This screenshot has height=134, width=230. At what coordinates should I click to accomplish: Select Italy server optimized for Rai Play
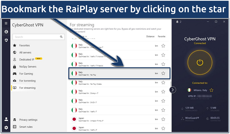pos(119,74)
